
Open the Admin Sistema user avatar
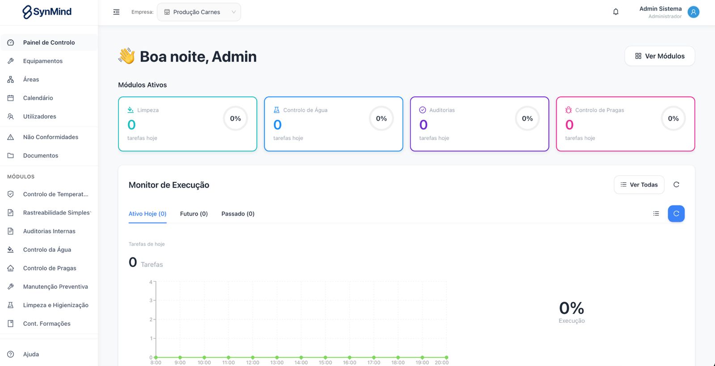pyautogui.click(x=693, y=12)
